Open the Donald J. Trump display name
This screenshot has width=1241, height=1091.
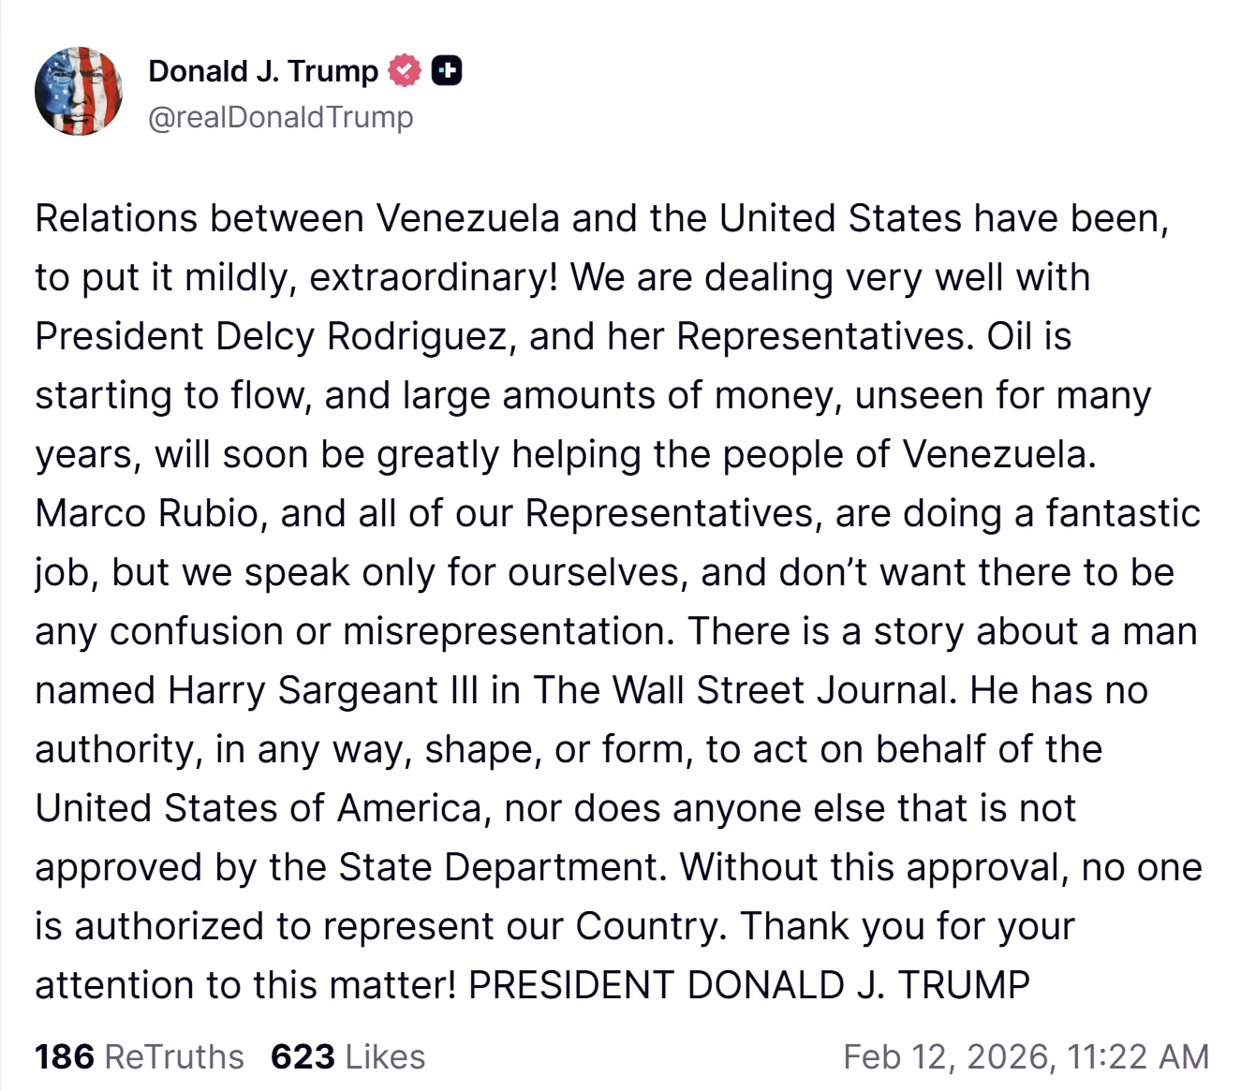[263, 71]
